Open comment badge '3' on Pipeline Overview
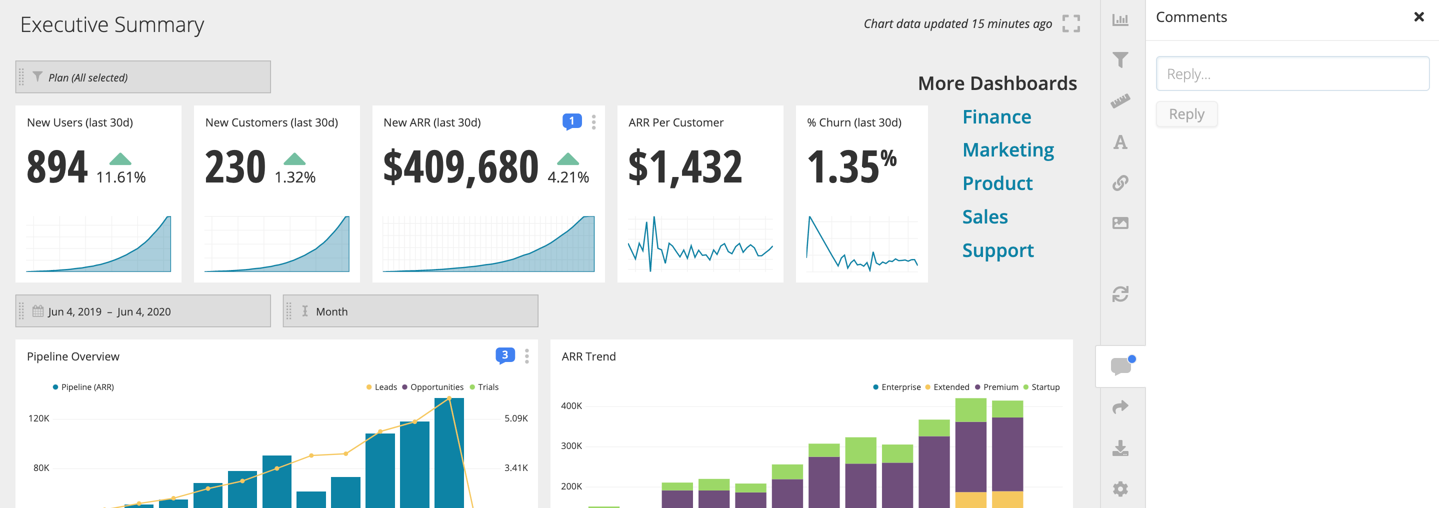Viewport: 1439px width, 508px height. [505, 355]
